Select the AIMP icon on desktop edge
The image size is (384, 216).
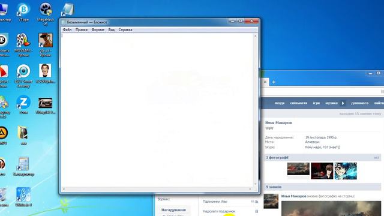tap(3, 135)
